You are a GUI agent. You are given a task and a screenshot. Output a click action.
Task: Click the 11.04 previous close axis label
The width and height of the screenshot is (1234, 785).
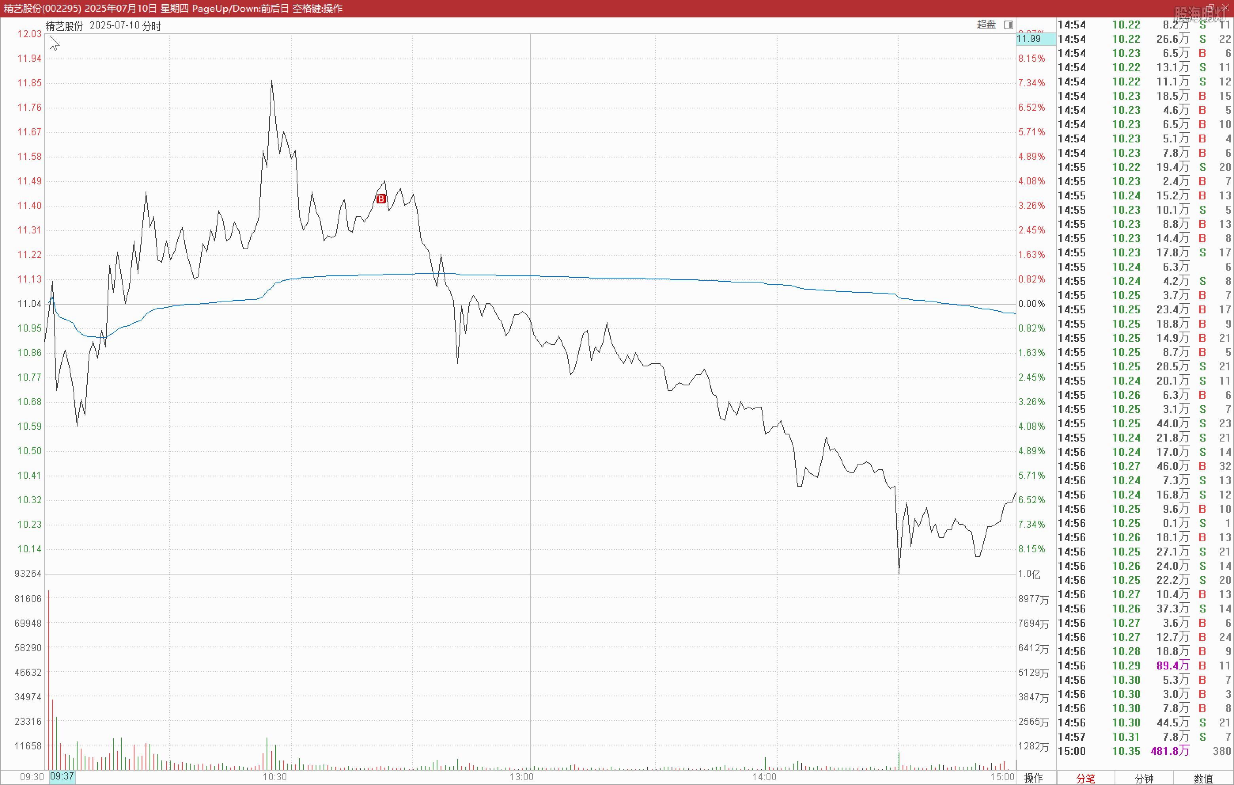pyautogui.click(x=29, y=303)
